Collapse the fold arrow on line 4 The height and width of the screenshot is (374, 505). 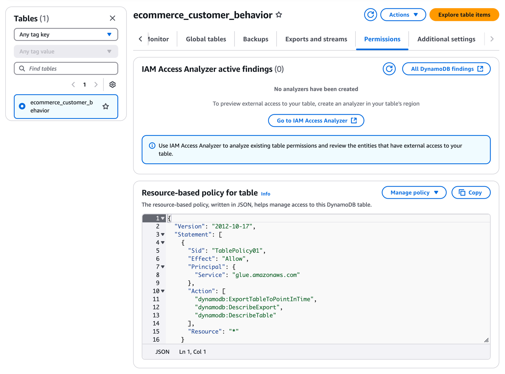point(163,243)
